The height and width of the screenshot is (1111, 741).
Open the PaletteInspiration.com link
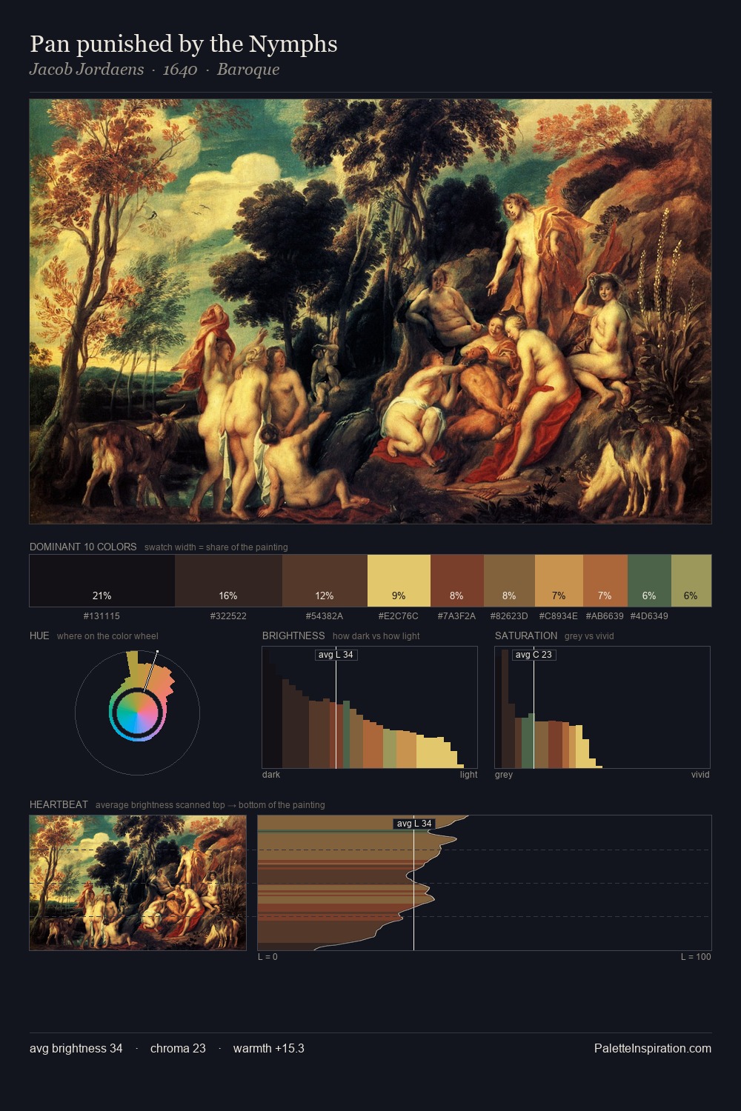[653, 1049]
